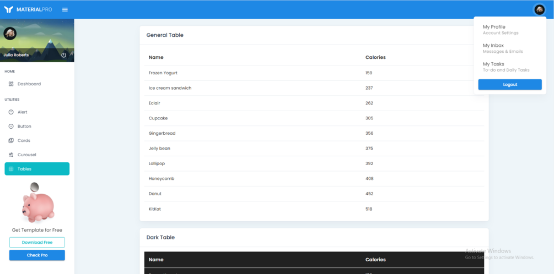Select the Frozen Yogurt cell
554x274 pixels.
[x=163, y=73]
